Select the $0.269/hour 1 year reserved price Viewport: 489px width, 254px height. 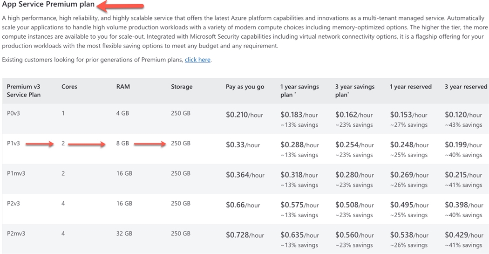tap(409, 175)
